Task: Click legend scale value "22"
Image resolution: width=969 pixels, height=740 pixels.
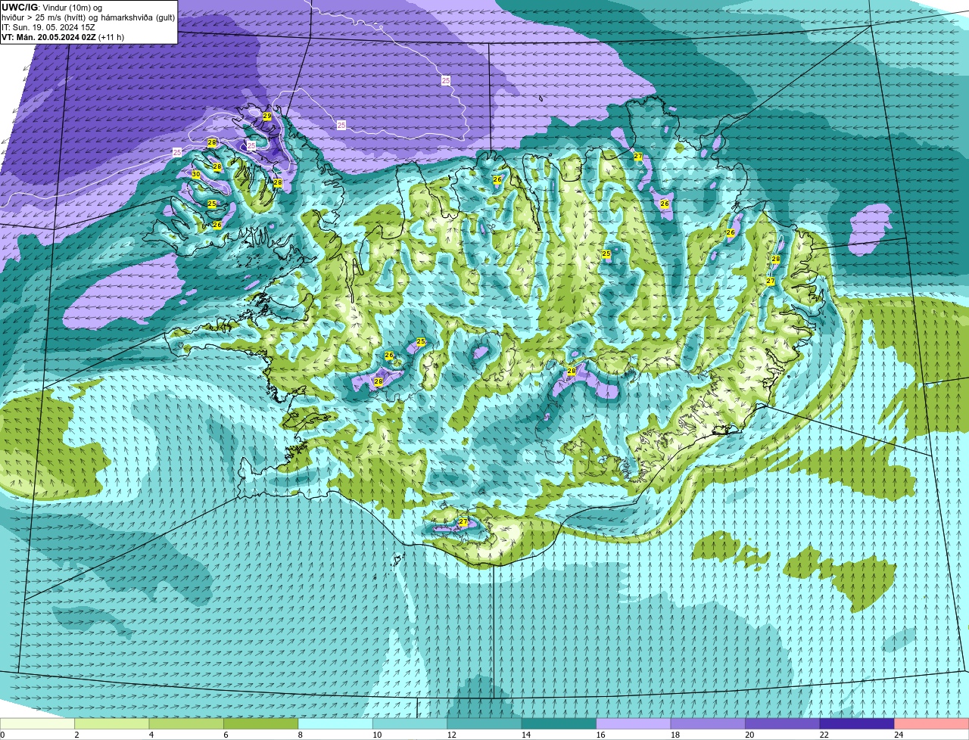Action: (824, 735)
